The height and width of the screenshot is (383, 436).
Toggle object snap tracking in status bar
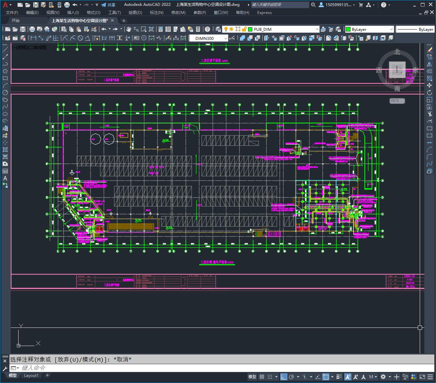click(318, 377)
